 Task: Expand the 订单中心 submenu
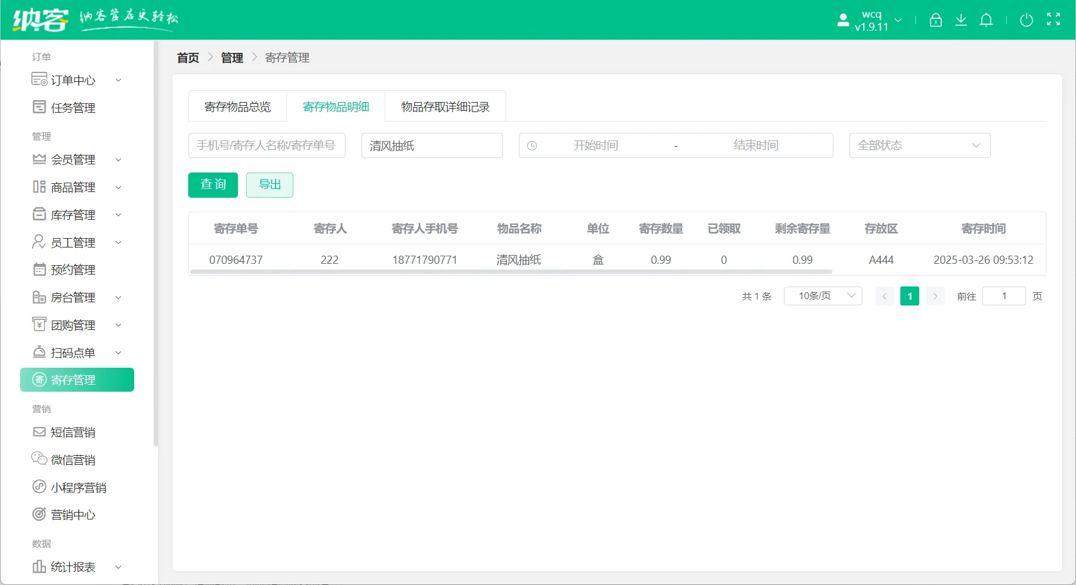(x=77, y=80)
